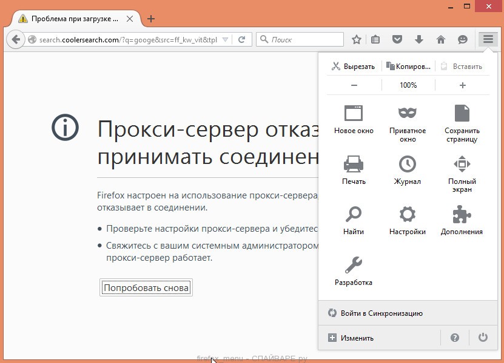The image size is (504, 363).
Task: Click the Попробовать снова button
Action: [146, 287]
